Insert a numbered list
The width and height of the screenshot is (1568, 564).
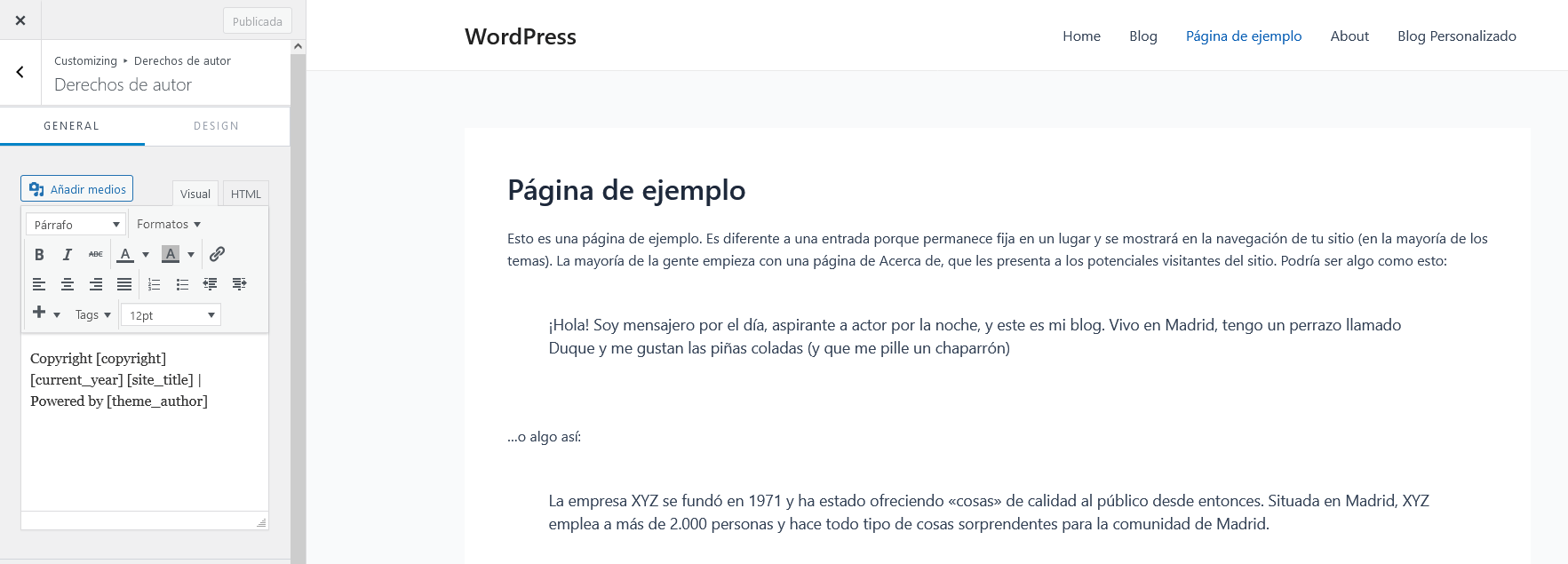[x=154, y=284]
